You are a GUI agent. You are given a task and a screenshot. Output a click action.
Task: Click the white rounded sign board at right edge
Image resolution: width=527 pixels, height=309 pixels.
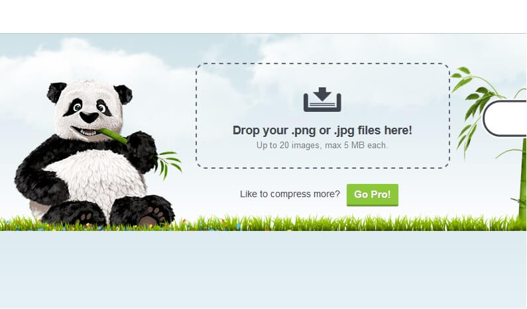coord(505,118)
